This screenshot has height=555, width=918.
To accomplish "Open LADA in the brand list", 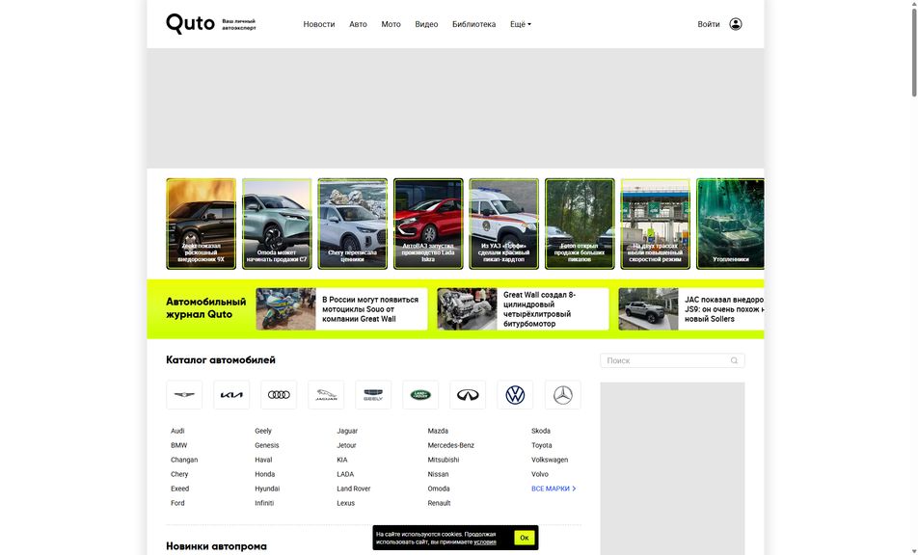I will (345, 474).
